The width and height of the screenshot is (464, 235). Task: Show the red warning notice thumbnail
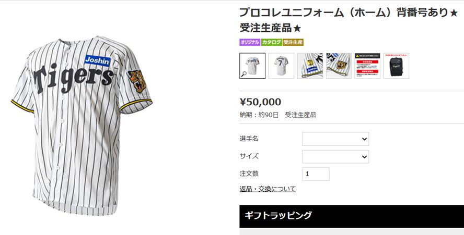pyautogui.click(x=367, y=66)
